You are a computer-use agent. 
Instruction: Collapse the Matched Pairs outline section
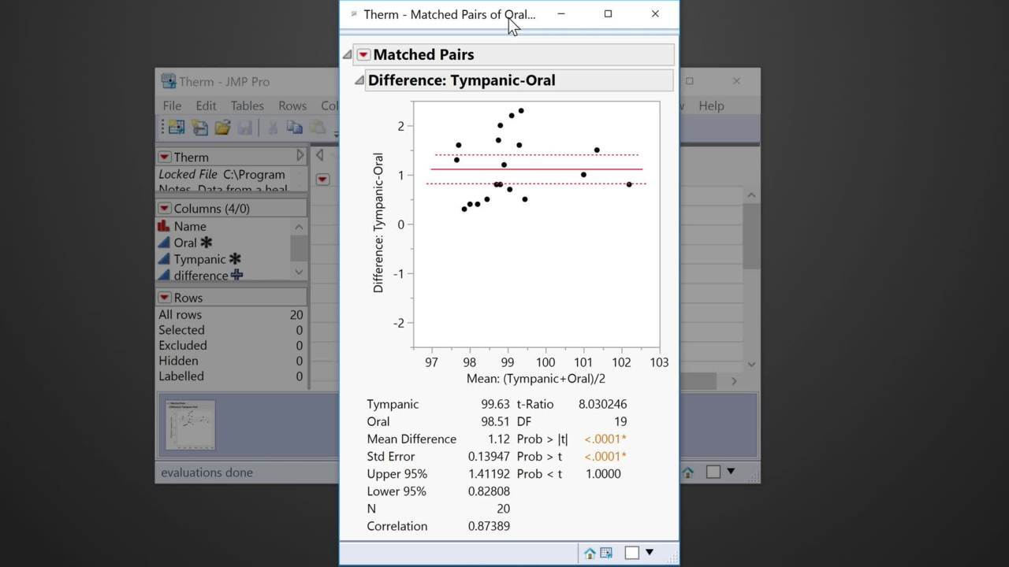(x=347, y=54)
